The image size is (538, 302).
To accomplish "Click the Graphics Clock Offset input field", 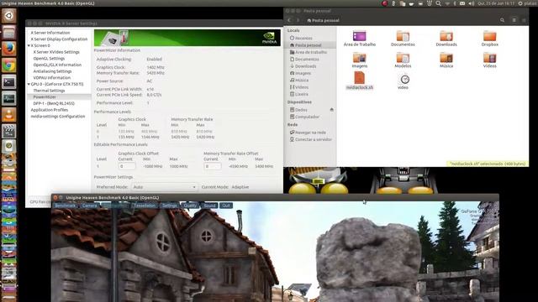I will tap(127, 166).
